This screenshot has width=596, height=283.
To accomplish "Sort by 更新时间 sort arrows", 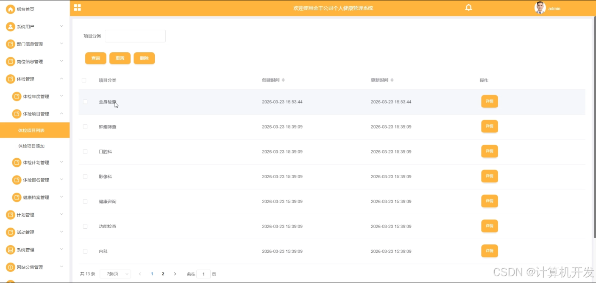I will tap(392, 80).
